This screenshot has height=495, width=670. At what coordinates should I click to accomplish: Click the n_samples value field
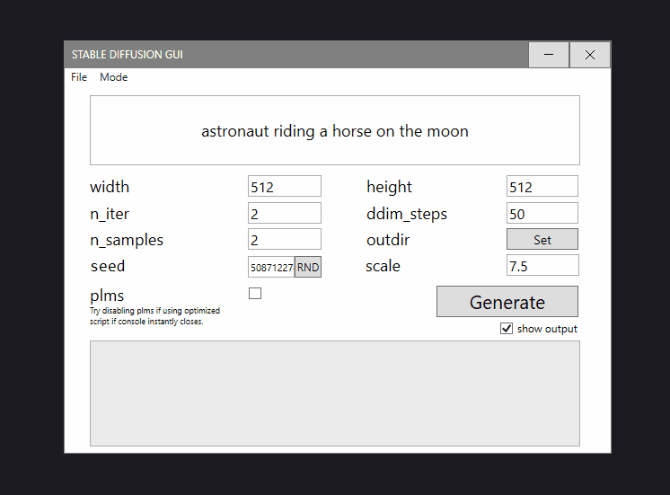(x=285, y=239)
